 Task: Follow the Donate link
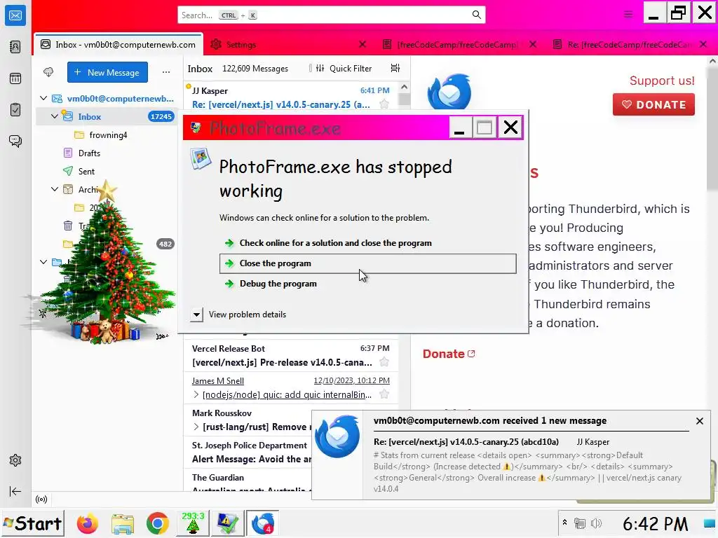(449, 354)
